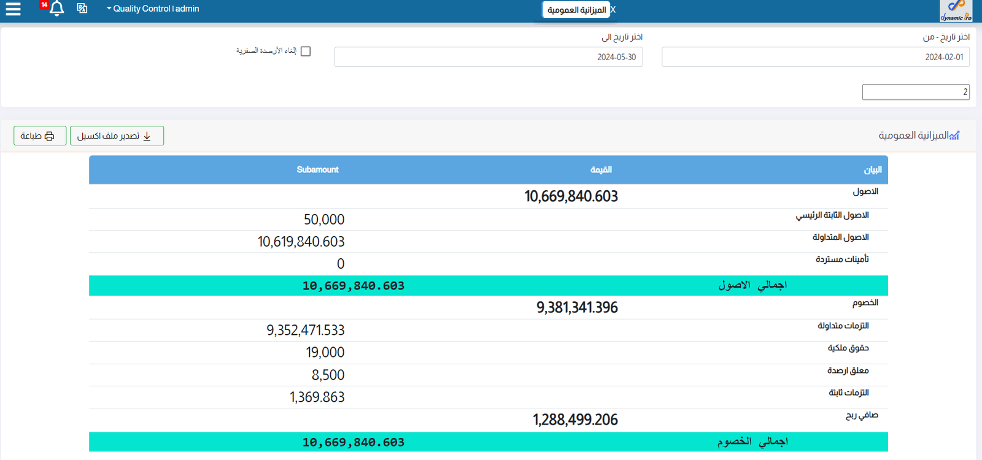Click the chart icon beside الميزانية العمومية heading
This screenshot has width=982, height=460.
(954, 136)
